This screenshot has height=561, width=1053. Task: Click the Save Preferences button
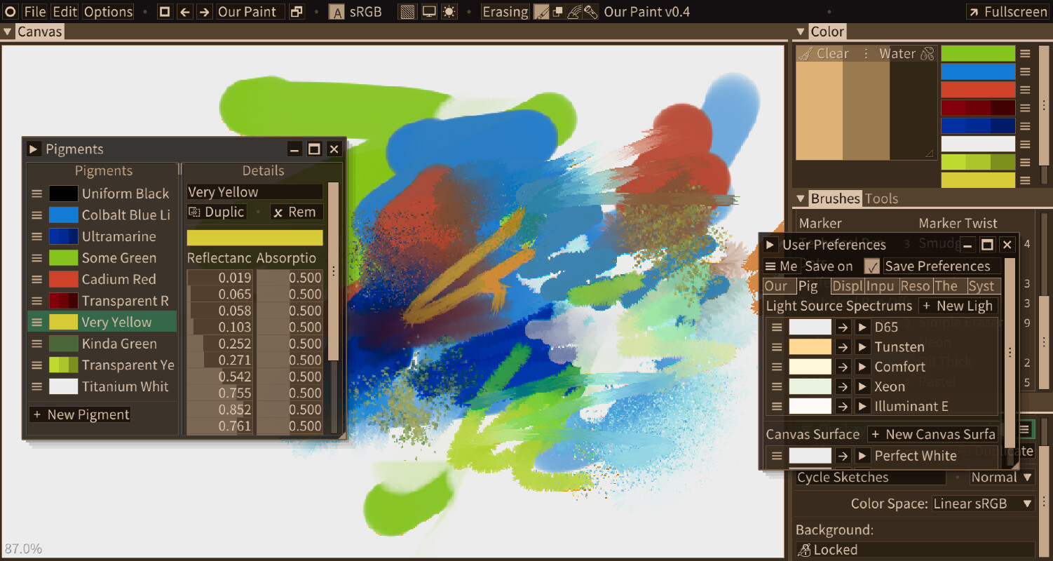pos(937,266)
